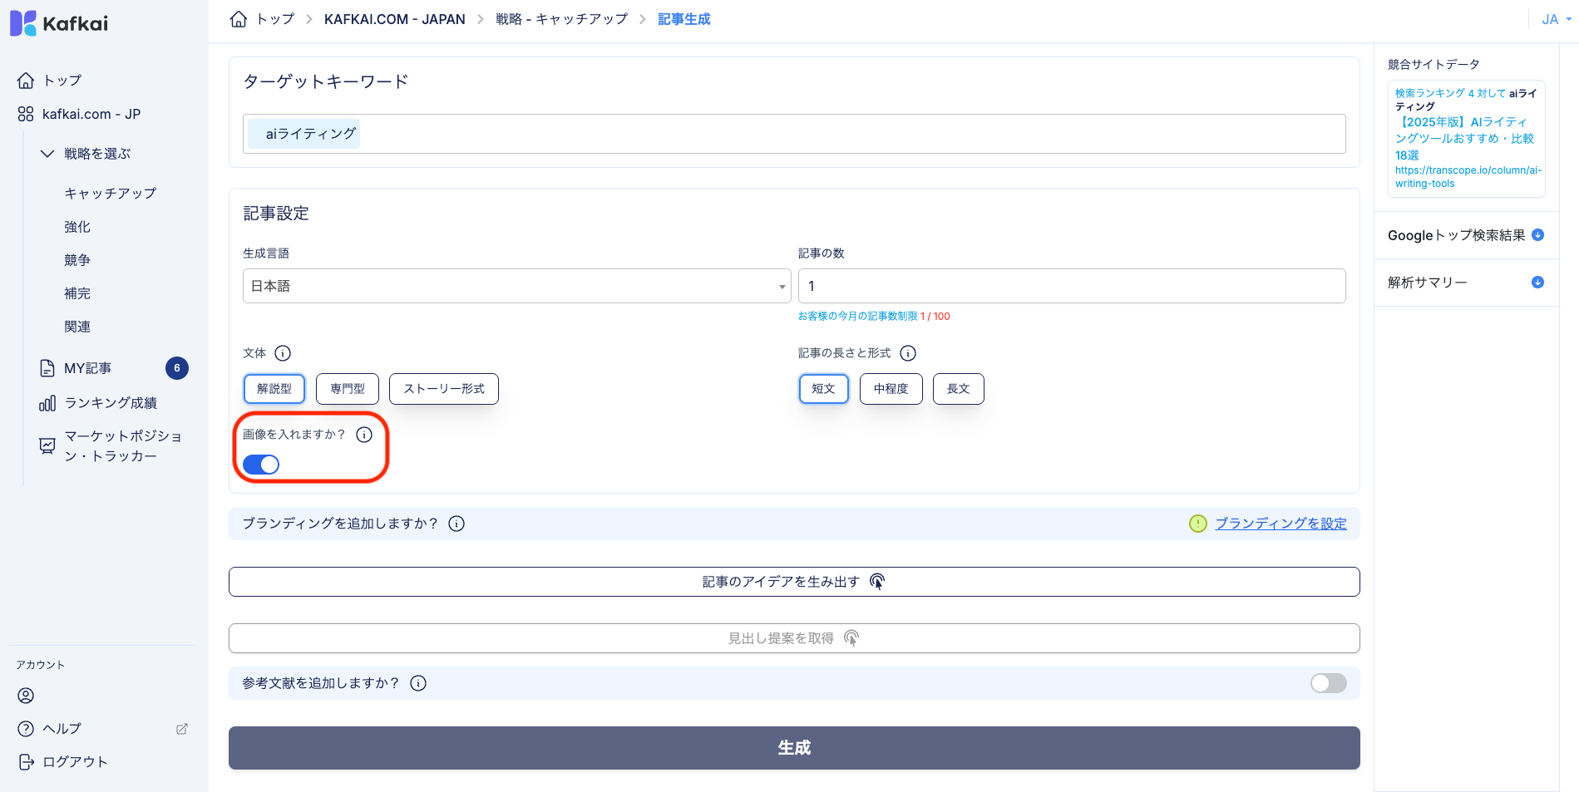1579x792 pixels.
Task: Click the info icon beside 文体
Action: (x=284, y=353)
